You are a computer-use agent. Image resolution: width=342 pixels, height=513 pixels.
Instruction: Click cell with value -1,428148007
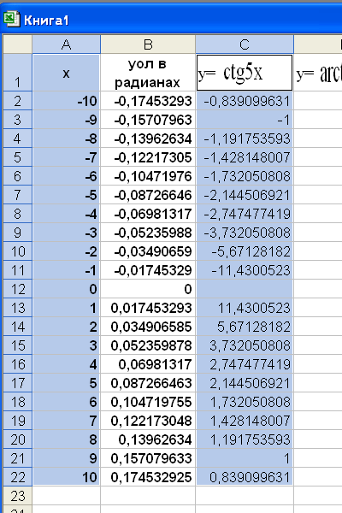pyautogui.click(x=245, y=157)
